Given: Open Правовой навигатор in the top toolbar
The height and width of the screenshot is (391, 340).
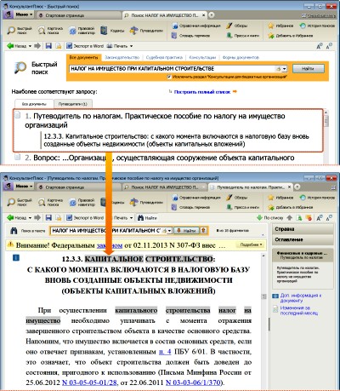Looking at the screenshot, I should point(82,31).
